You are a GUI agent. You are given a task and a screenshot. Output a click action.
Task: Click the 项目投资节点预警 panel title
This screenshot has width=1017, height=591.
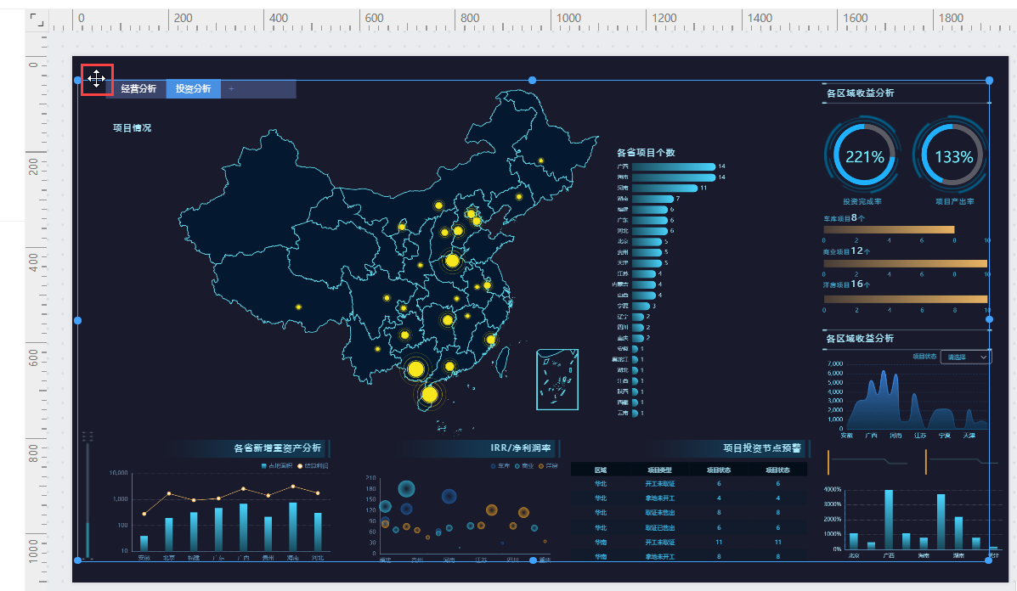[x=762, y=447]
